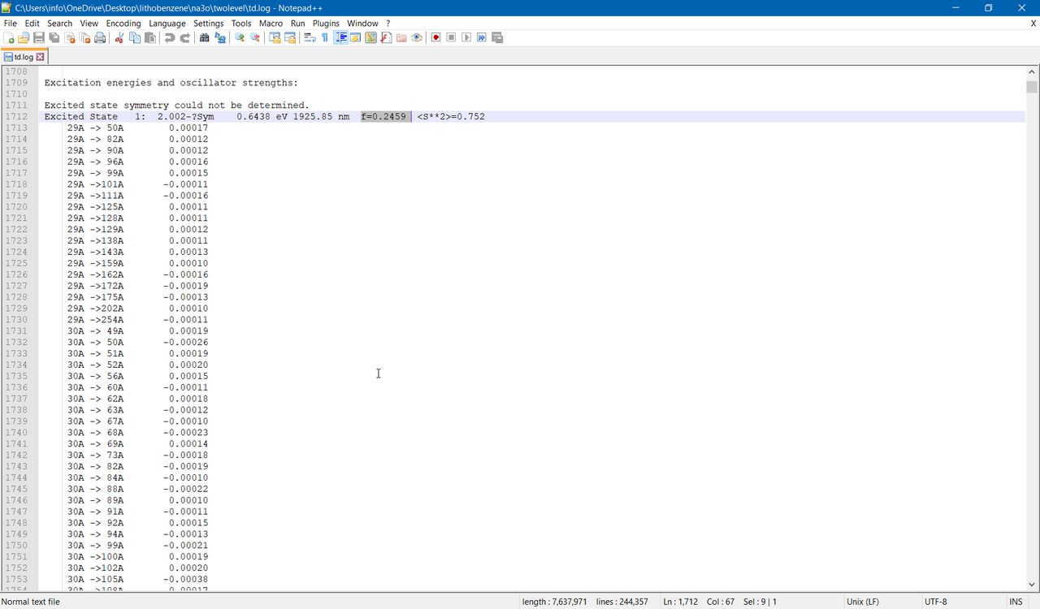
Task: Open the Find dialog via toolbar icon
Action: click(203, 37)
